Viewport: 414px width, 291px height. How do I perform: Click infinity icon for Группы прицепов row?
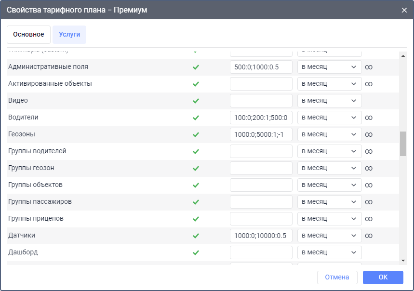pyautogui.click(x=369, y=219)
